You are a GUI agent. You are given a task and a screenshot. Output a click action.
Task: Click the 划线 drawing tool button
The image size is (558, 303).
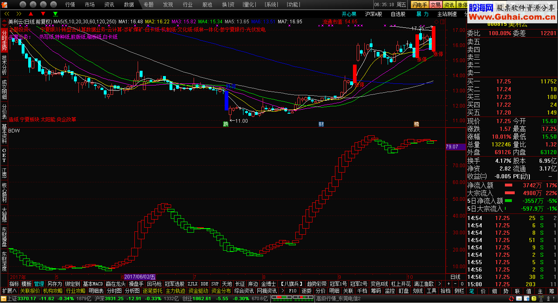tap(417, 291)
